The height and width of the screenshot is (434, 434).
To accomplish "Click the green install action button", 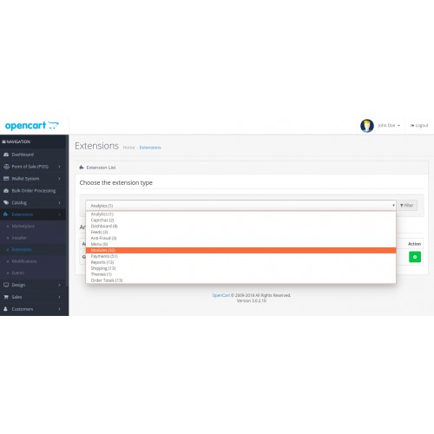I will pos(415,257).
